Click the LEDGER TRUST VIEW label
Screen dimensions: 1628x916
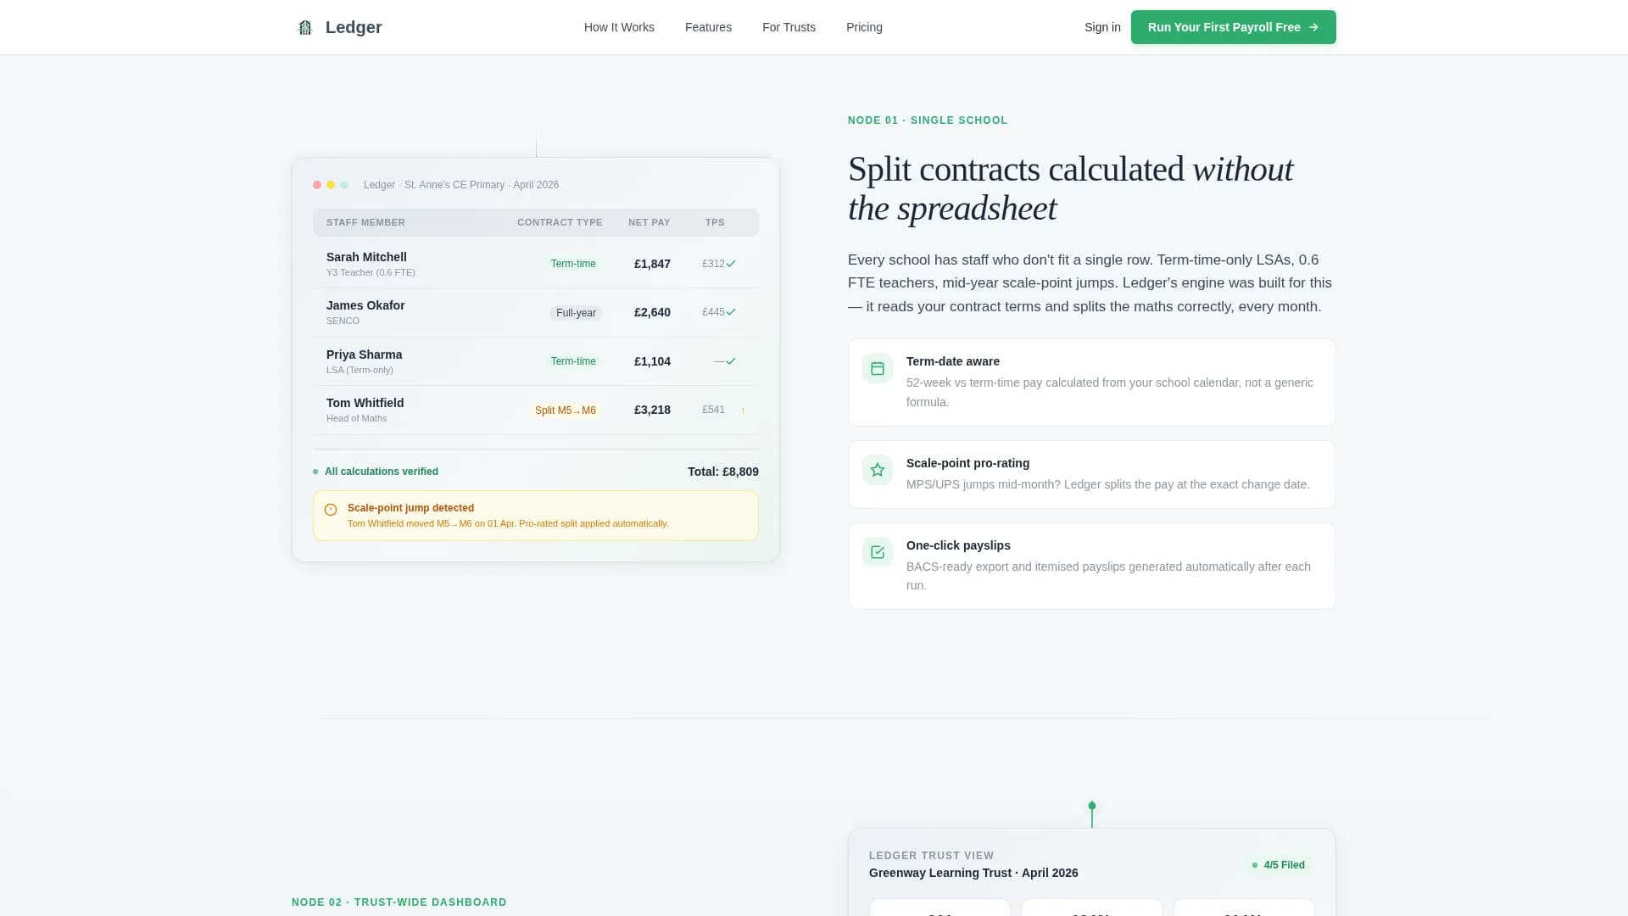pyautogui.click(x=931, y=856)
